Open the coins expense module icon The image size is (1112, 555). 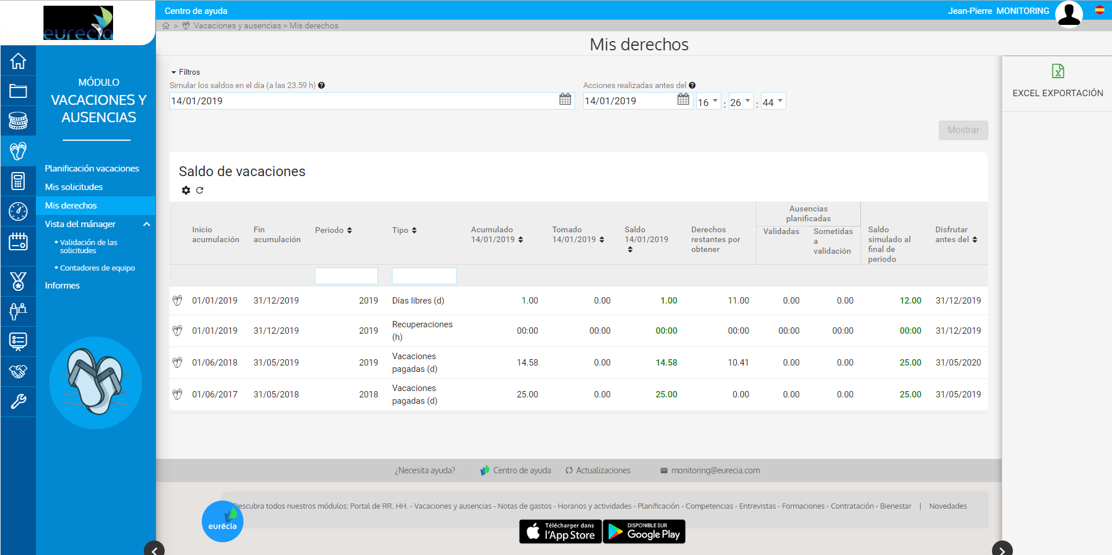pos(18,121)
